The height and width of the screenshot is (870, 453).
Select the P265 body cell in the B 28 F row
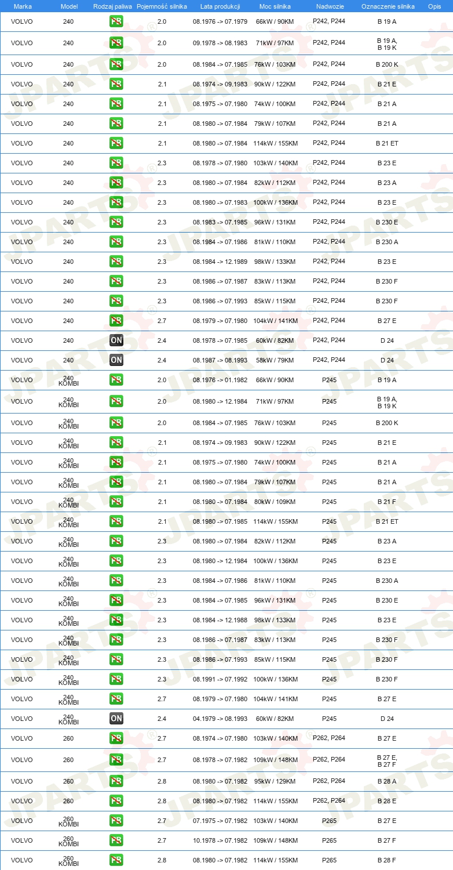click(329, 860)
